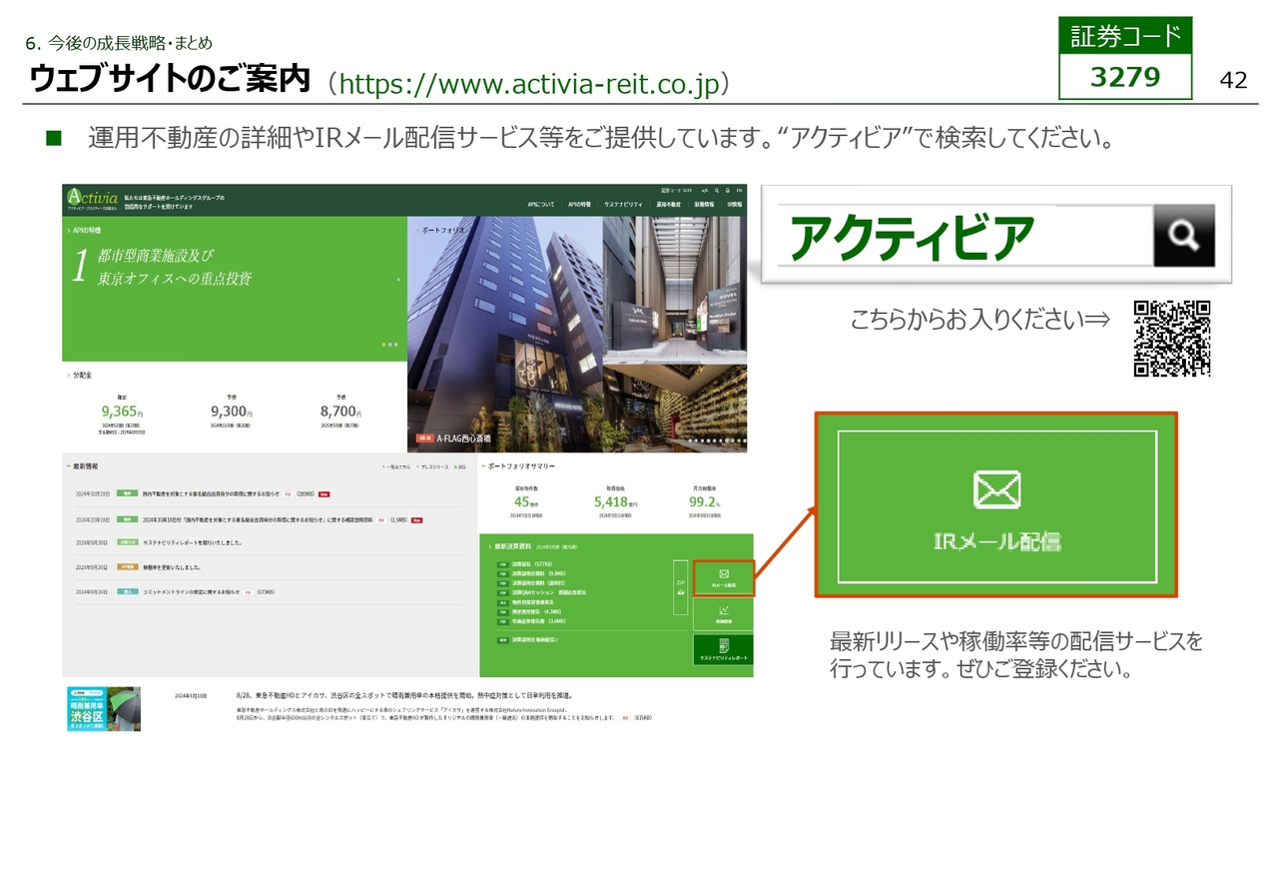Image resolution: width=1278 pixels, height=885 pixels.
Task: Click the 8,700円 forecast distribution value
Action: pyautogui.click(x=340, y=411)
